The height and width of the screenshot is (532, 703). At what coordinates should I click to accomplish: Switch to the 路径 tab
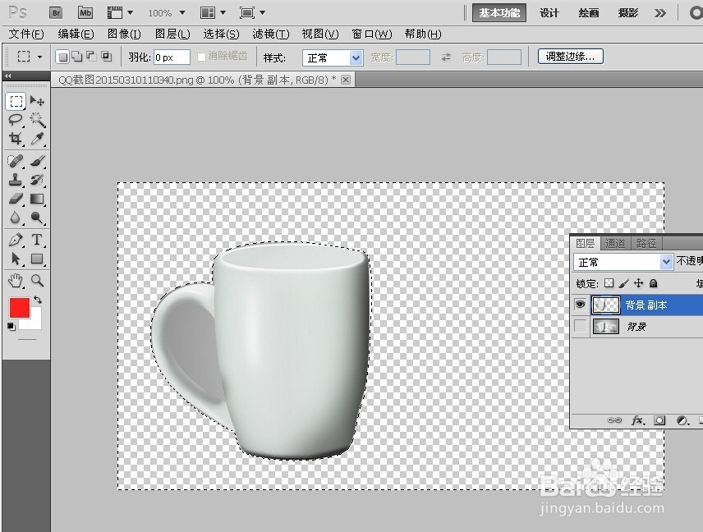(x=646, y=243)
